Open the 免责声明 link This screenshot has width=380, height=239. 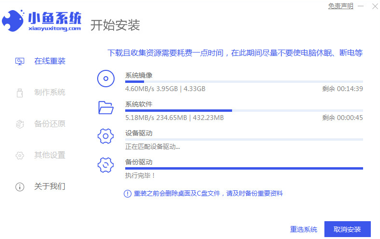pos(341,6)
